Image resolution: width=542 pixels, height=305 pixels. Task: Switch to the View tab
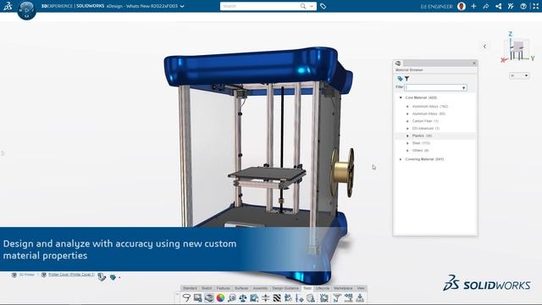click(361, 288)
